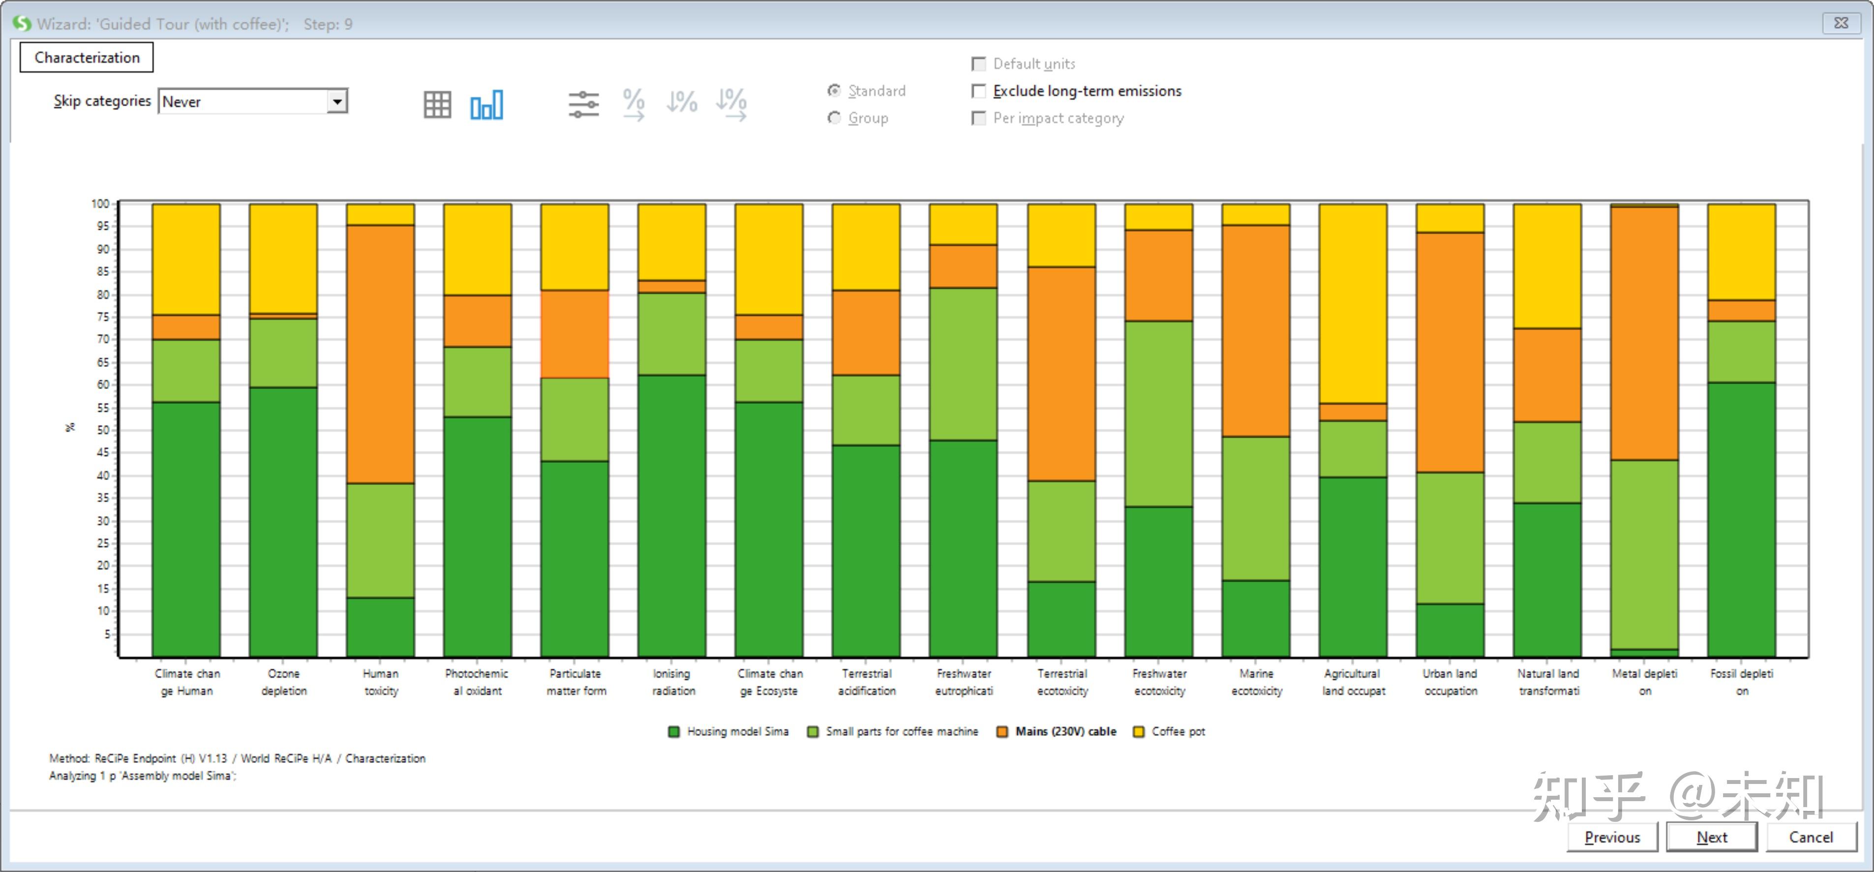
Task: Close the wizard window
Action: (1841, 23)
